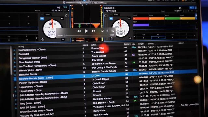Viewport: 208px width, 117px height.
Task: Click left deck next arrow beside 05:12.24
Action: (x=68, y=10)
